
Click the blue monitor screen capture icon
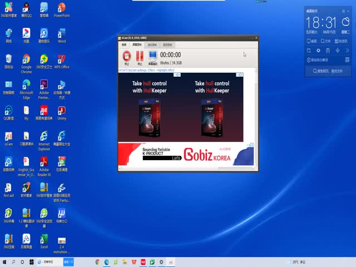(152, 55)
